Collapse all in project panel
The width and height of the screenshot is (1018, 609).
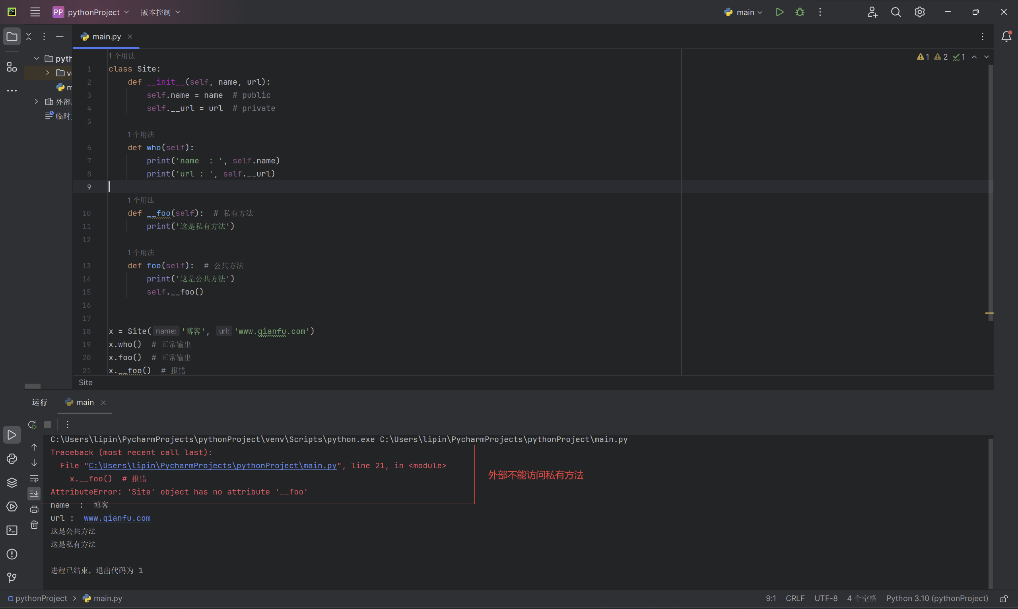[29, 37]
